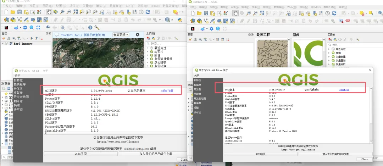
Task: Click the Identify Features info icon
Action: coord(90,28)
